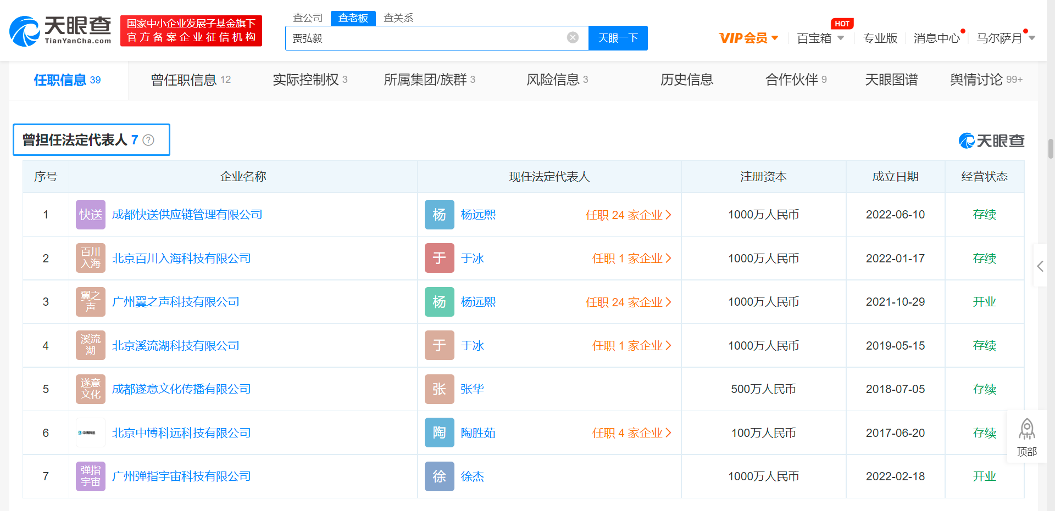Switch to the 查公司 search tab
This screenshot has height=511, width=1055.
[x=308, y=18]
